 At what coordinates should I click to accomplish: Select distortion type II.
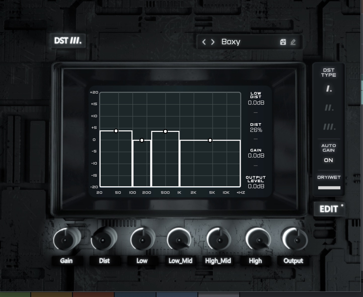tap(329, 108)
